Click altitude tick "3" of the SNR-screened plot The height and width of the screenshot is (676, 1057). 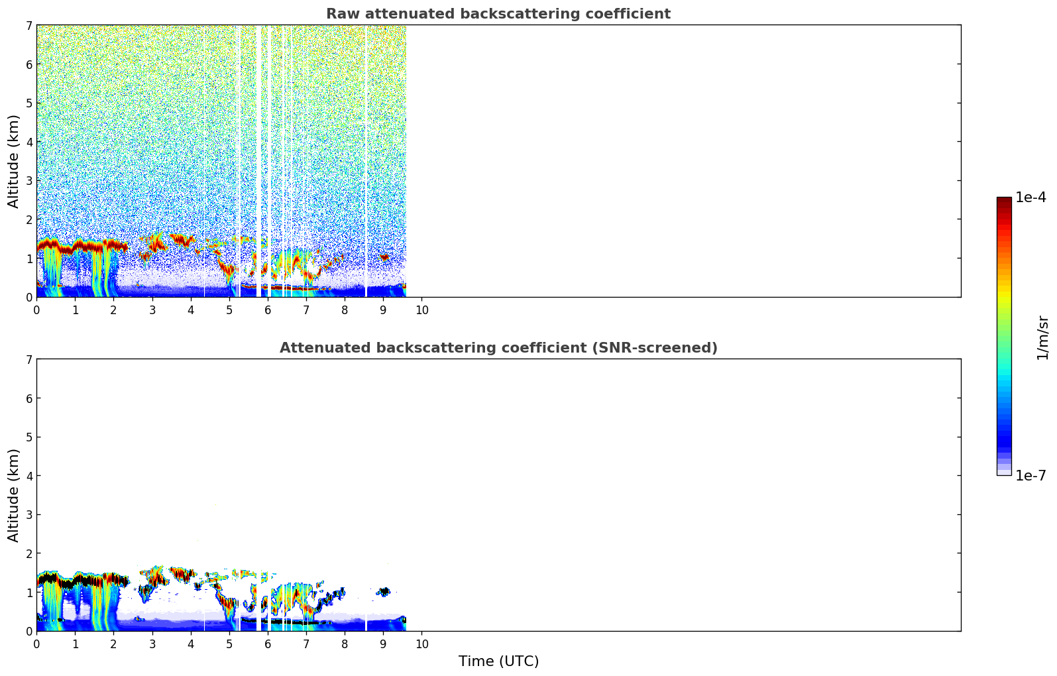click(x=29, y=515)
